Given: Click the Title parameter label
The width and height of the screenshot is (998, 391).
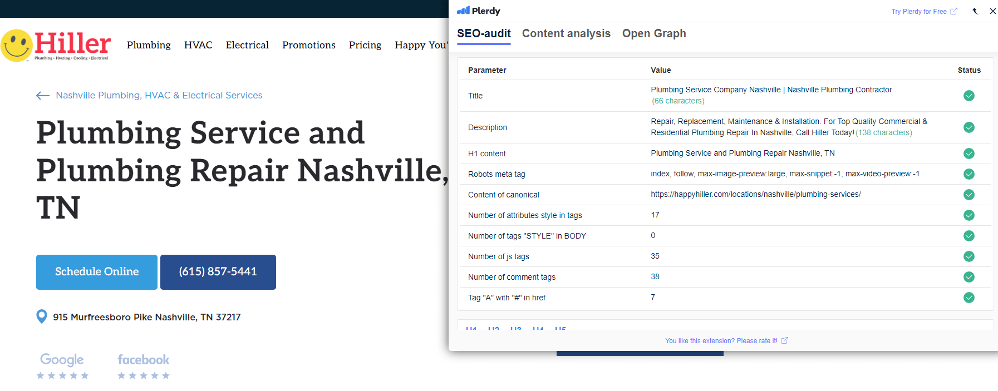Looking at the screenshot, I should [475, 96].
